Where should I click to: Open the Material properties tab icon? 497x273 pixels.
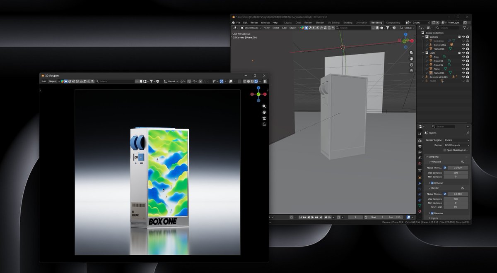tap(420, 211)
